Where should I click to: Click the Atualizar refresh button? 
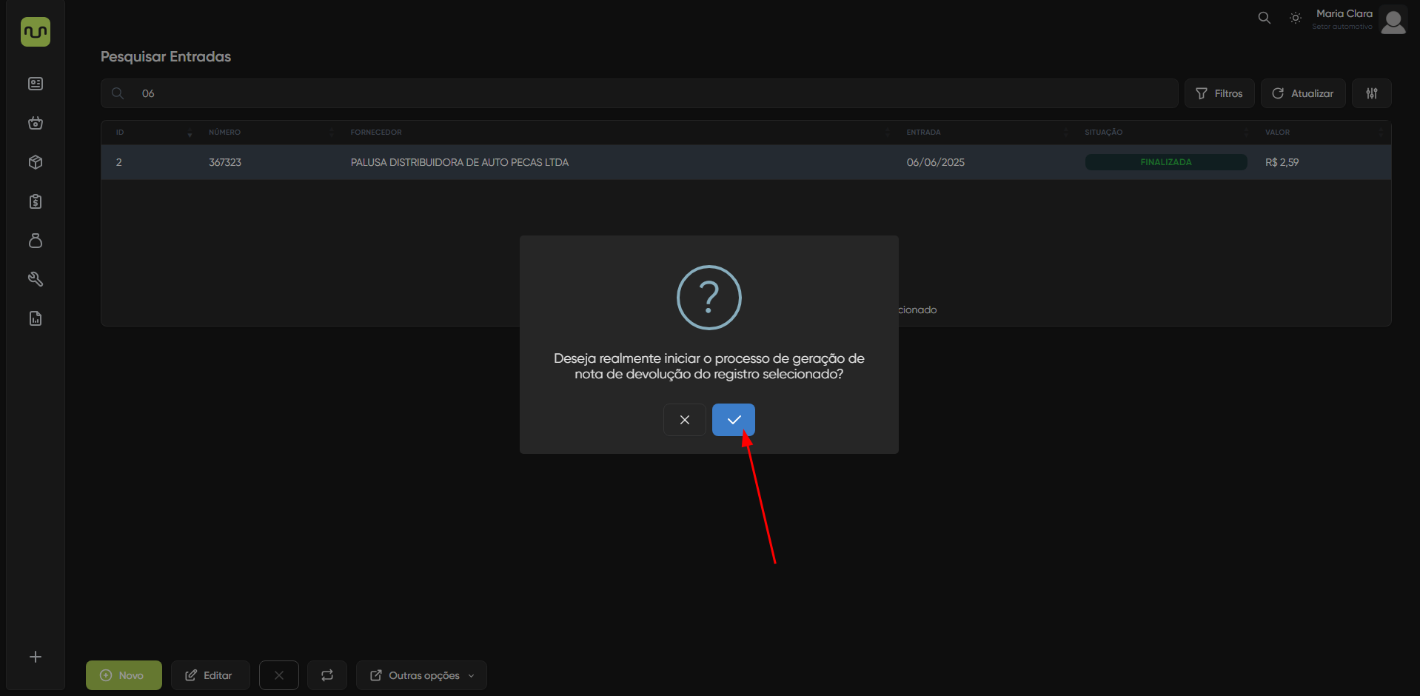[1302, 93]
